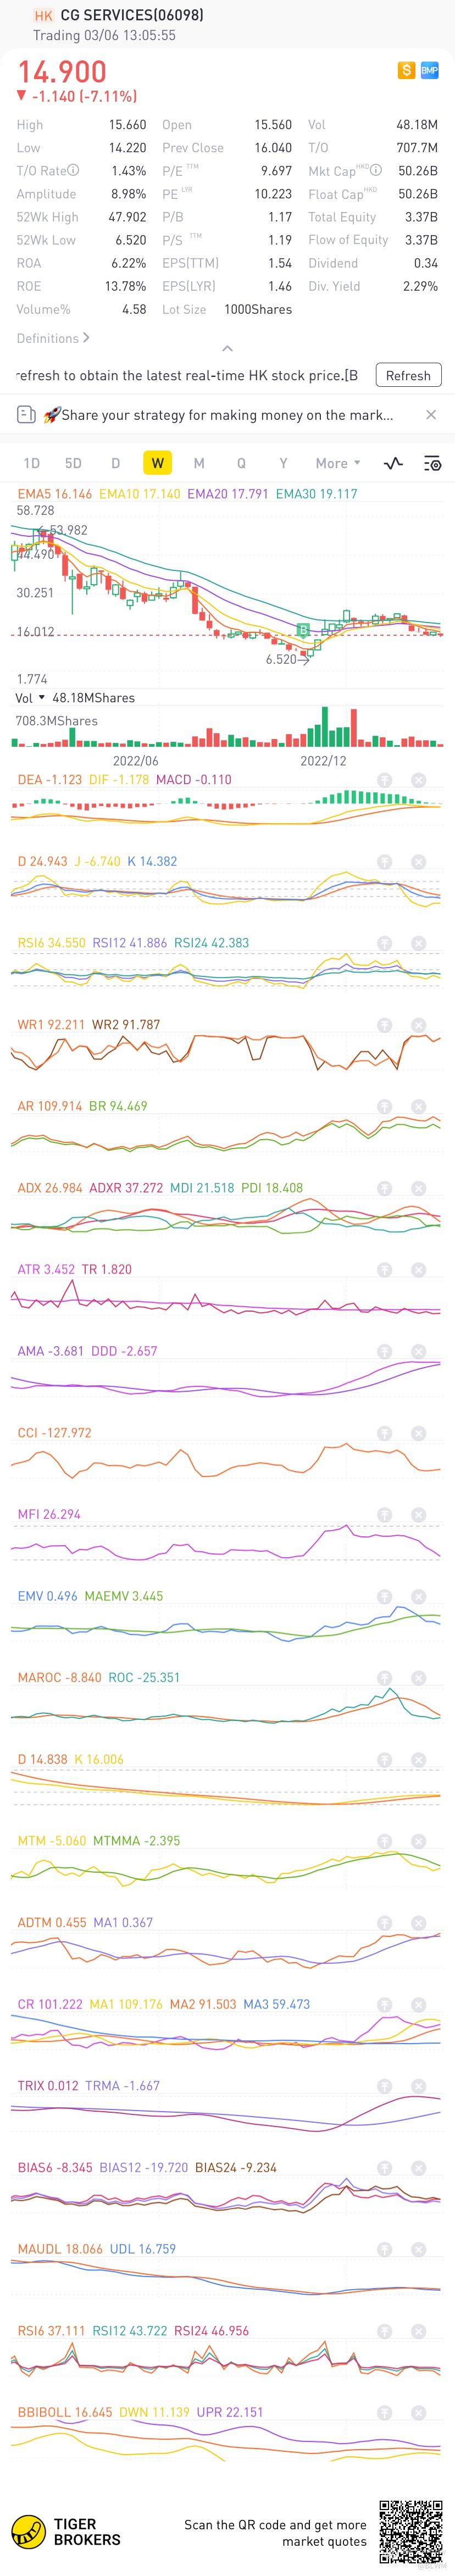Viewport: 455px width, 2576px height.
Task: Tap the green B marker on chart
Action: (x=303, y=629)
